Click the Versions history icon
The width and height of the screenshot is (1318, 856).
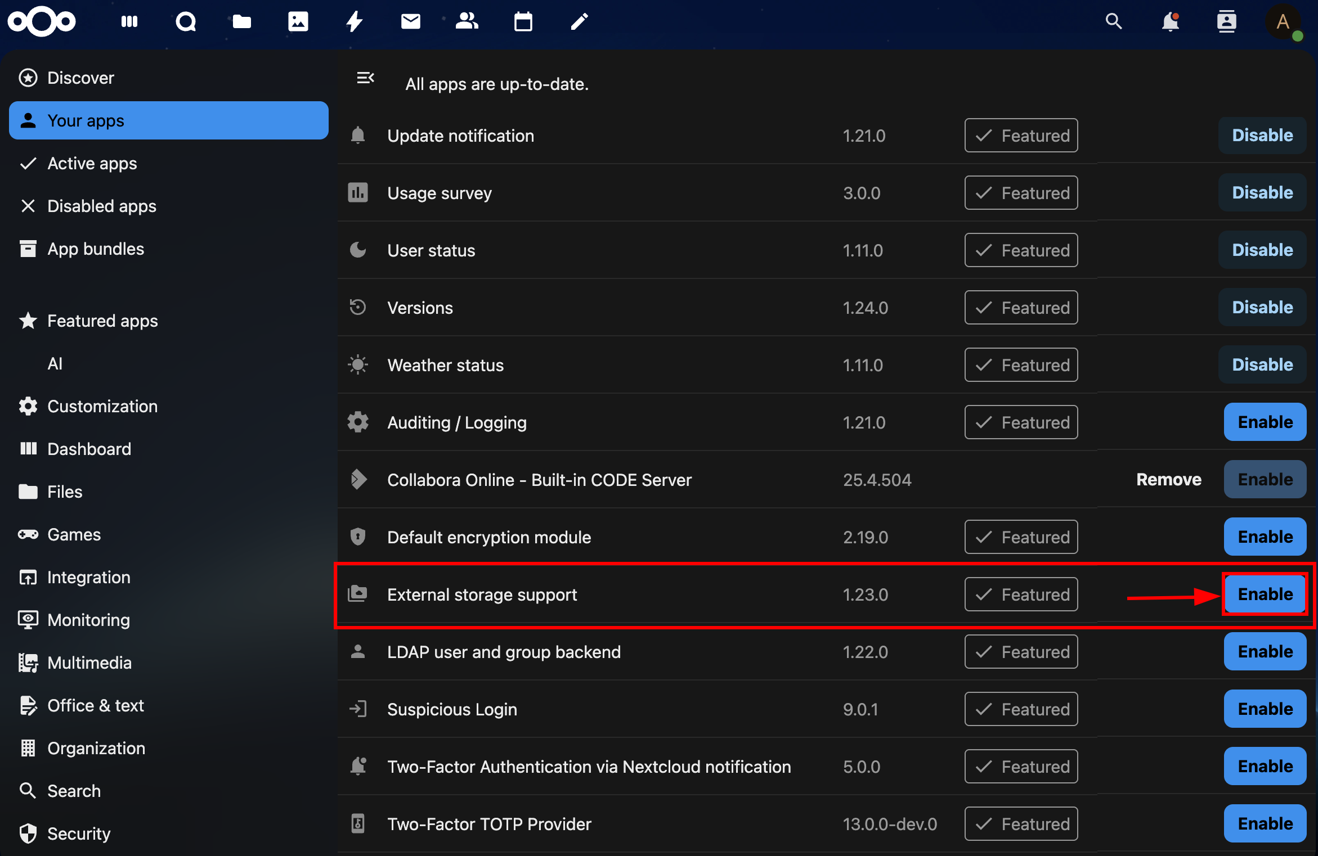point(358,308)
